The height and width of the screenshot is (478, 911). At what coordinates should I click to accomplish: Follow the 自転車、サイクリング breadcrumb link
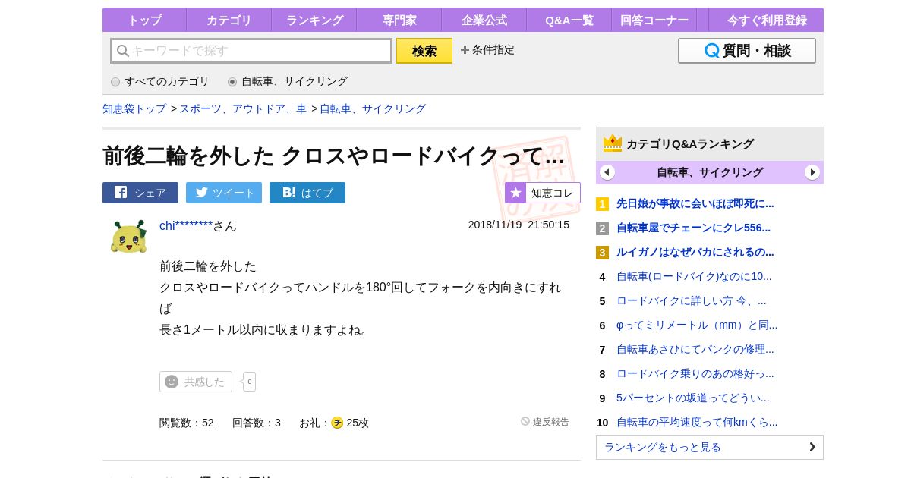click(373, 108)
